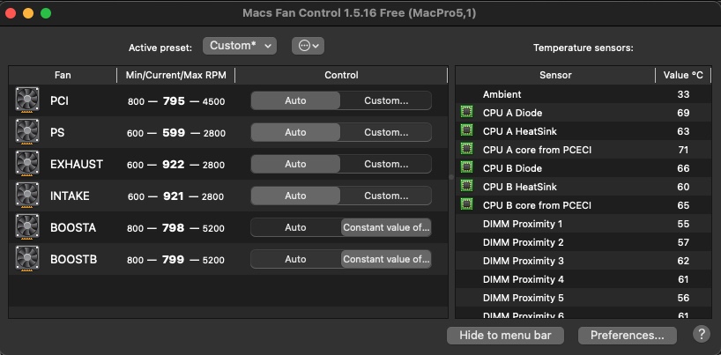Viewport: 721px width, 355px height.
Task: Open the Active preset dropdown
Action: pyautogui.click(x=240, y=45)
